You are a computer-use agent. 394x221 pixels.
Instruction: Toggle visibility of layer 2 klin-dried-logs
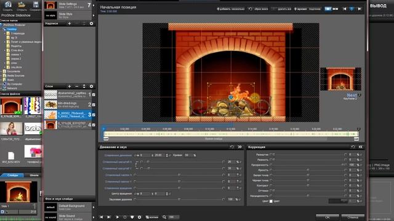click(x=94, y=105)
